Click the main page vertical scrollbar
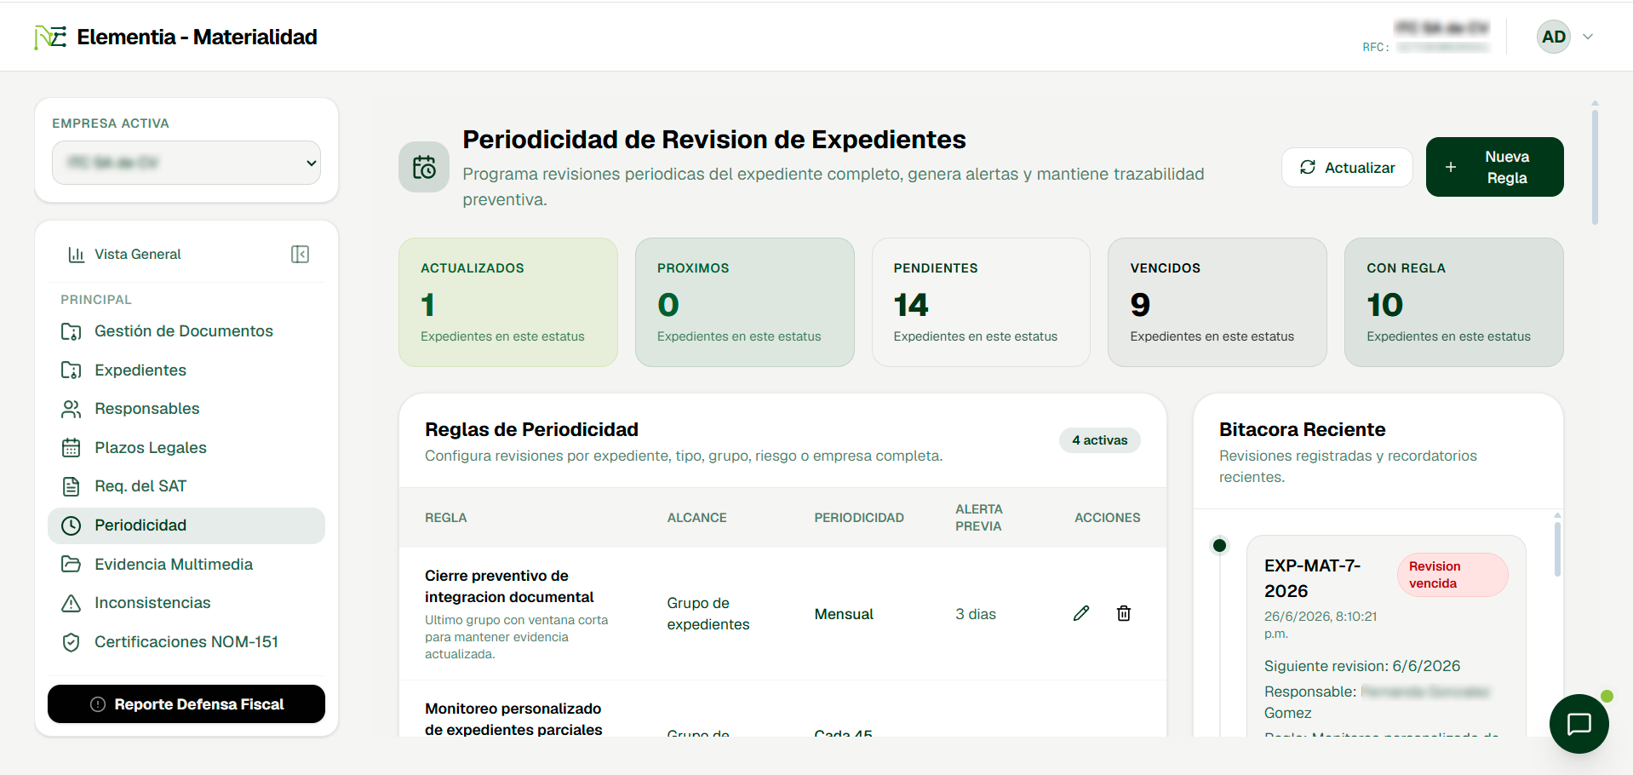Viewport: 1633px width, 775px height. [x=1595, y=166]
